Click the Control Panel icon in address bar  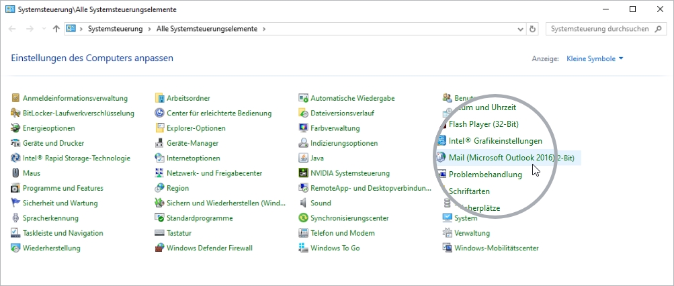71,29
